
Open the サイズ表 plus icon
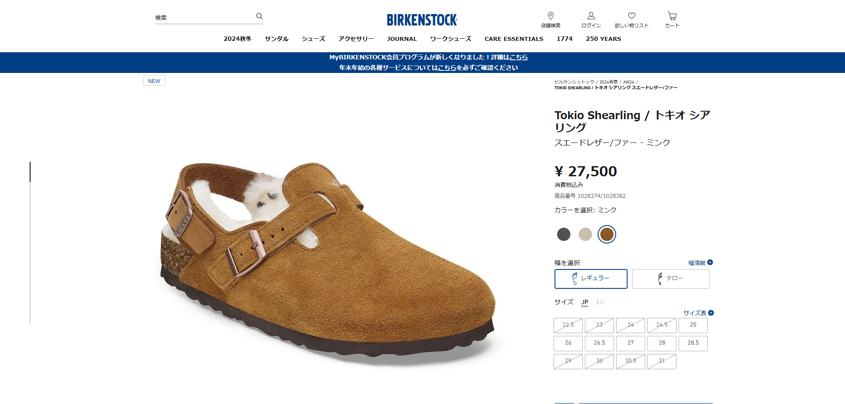coord(710,313)
